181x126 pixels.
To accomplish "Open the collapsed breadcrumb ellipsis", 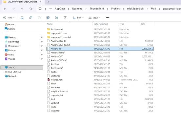I will 50,9.
